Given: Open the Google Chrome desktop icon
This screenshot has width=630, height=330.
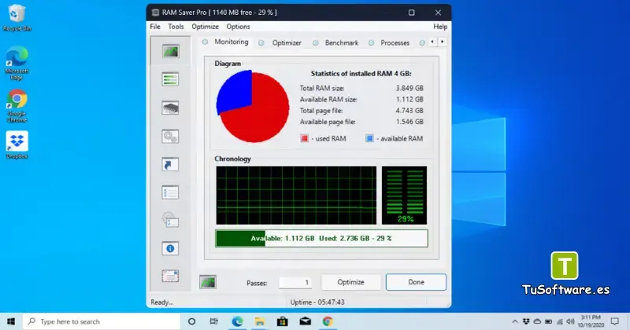Looking at the screenshot, I should [x=17, y=106].
